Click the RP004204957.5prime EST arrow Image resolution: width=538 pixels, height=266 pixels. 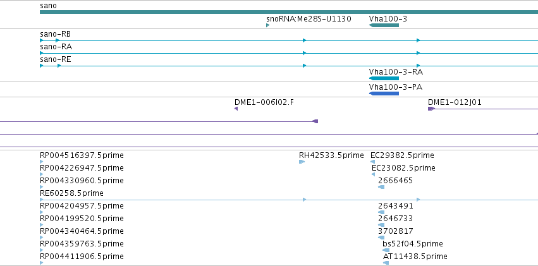click(42, 212)
